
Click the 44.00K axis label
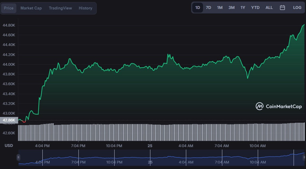pos(9,65)
